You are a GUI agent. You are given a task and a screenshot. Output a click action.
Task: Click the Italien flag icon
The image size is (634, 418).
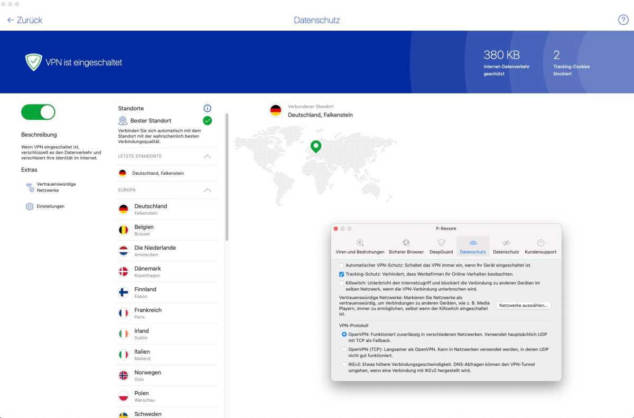pyautogui.click(x=124, y=355)
